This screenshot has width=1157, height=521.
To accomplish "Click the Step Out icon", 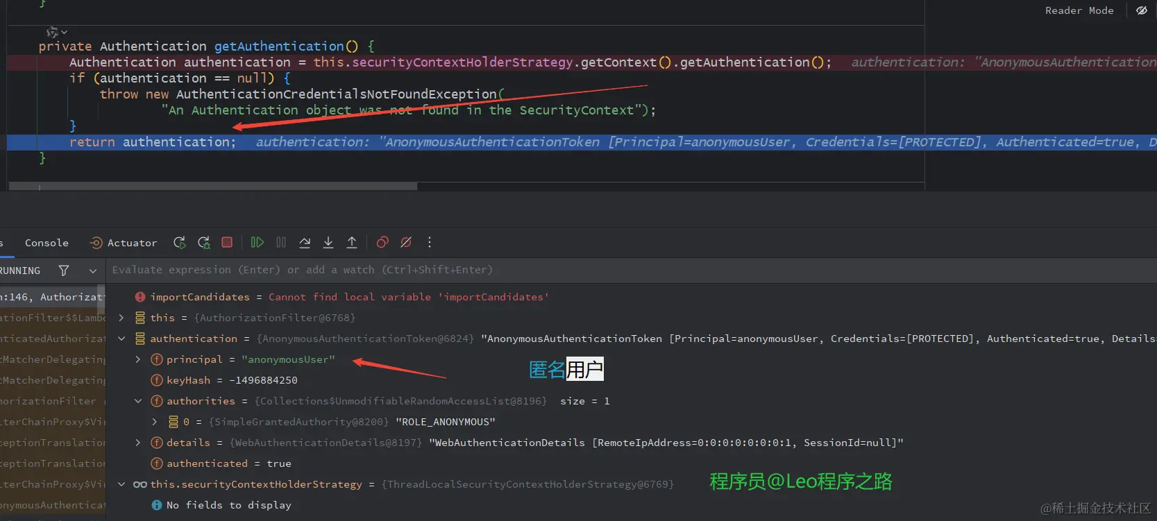I will point(352,242).
